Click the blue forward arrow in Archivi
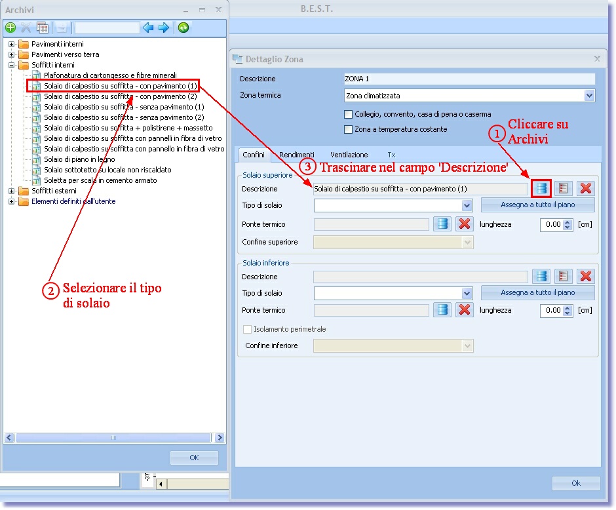Screen dimensions: 616x510 (x=164, y=28)
